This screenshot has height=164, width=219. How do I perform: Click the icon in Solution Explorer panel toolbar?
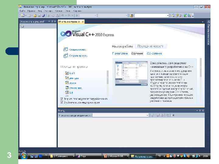click(22, 26)
